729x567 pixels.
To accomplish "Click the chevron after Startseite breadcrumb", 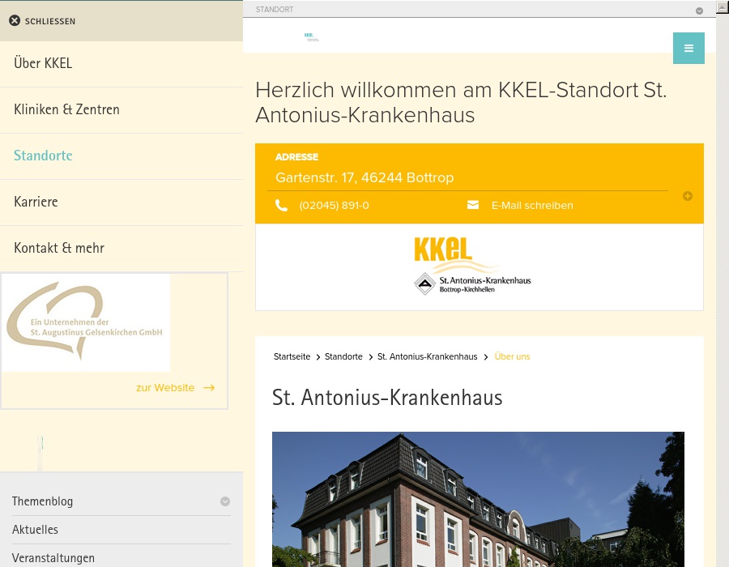I will point(318,356).
